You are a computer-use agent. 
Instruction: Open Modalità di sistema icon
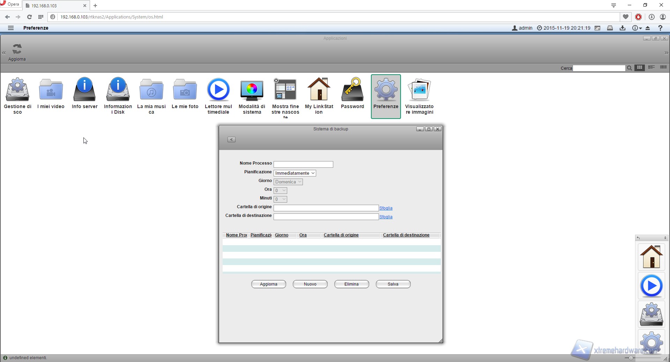(252, 90)
